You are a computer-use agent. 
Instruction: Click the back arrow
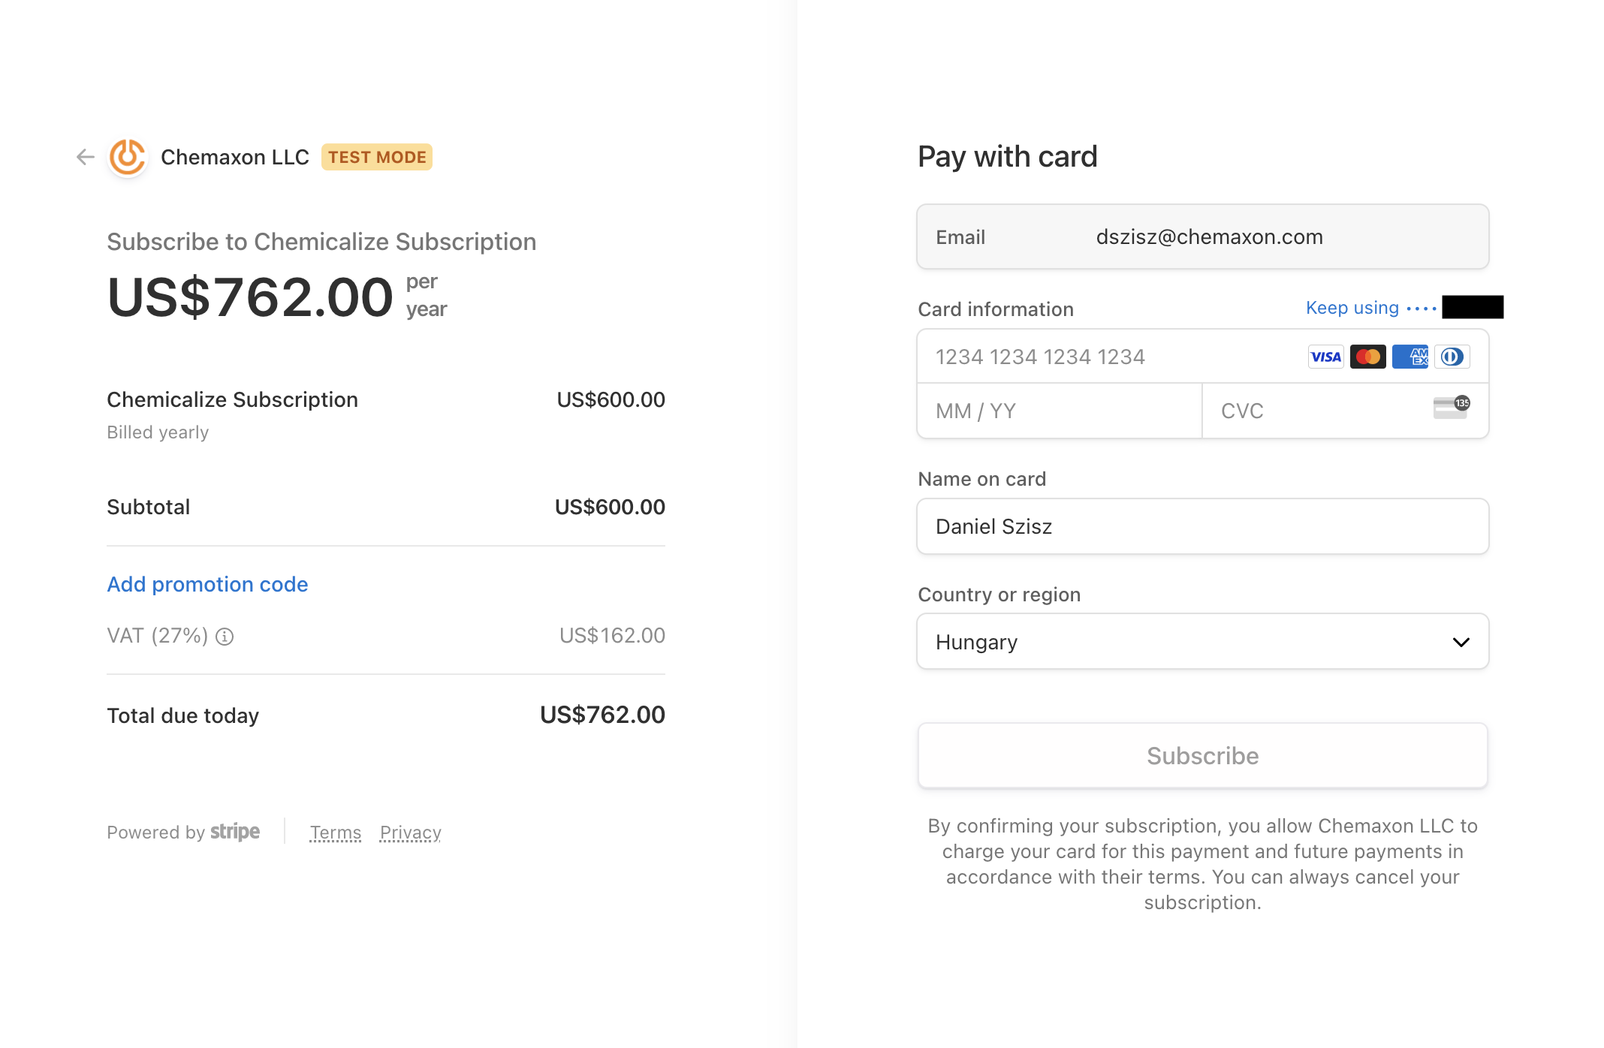coord(85,156)
